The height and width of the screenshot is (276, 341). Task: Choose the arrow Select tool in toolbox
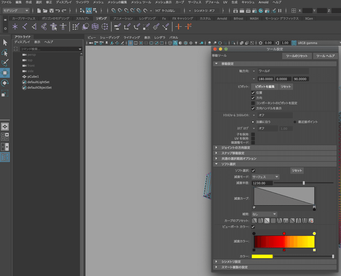click(5, 42)
